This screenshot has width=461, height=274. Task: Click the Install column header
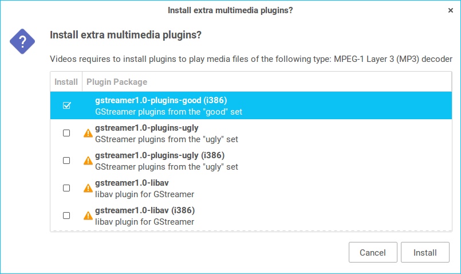coord(66,82)
